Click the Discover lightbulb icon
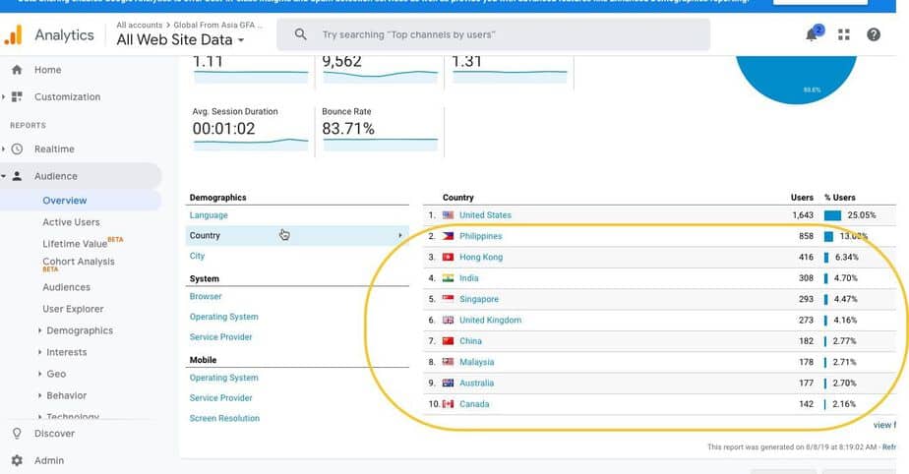Screen dimensions: 909x474 point(17,434)
